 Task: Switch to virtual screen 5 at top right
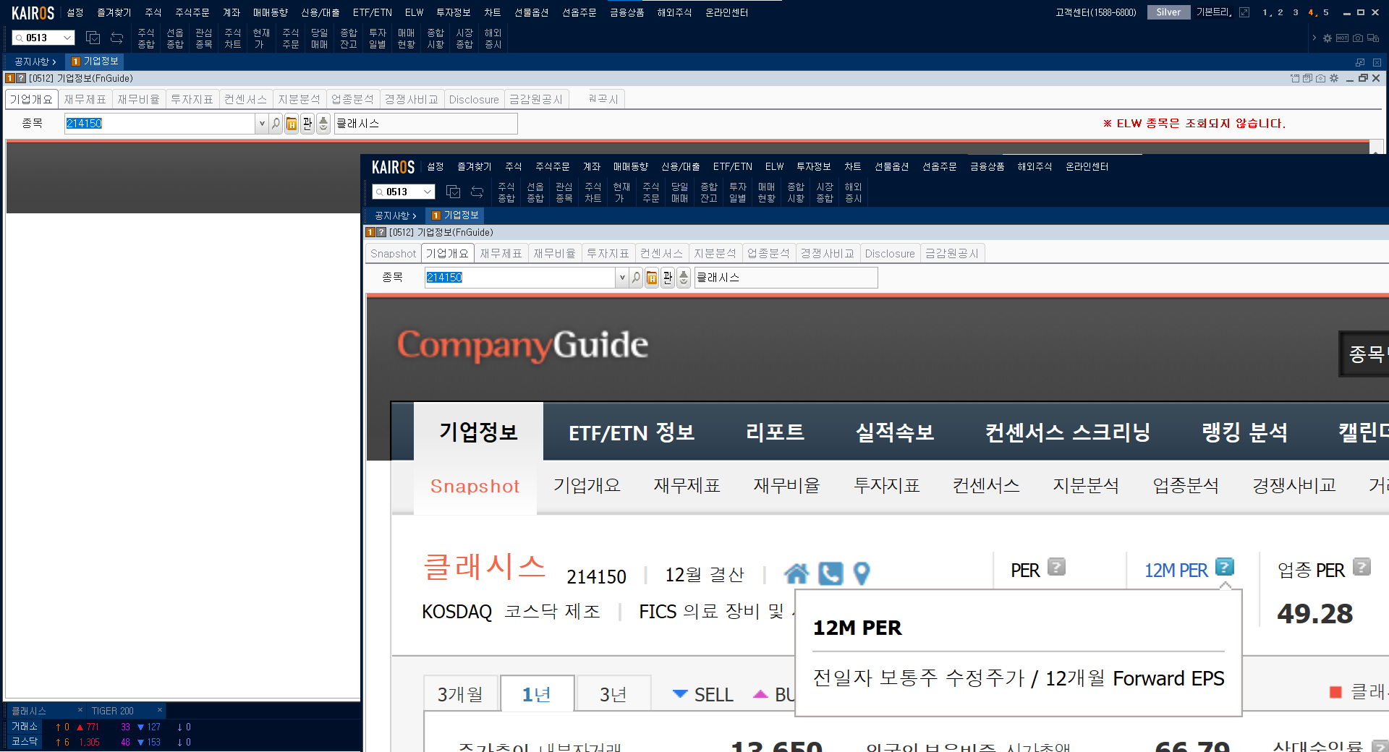(1326, 12)
